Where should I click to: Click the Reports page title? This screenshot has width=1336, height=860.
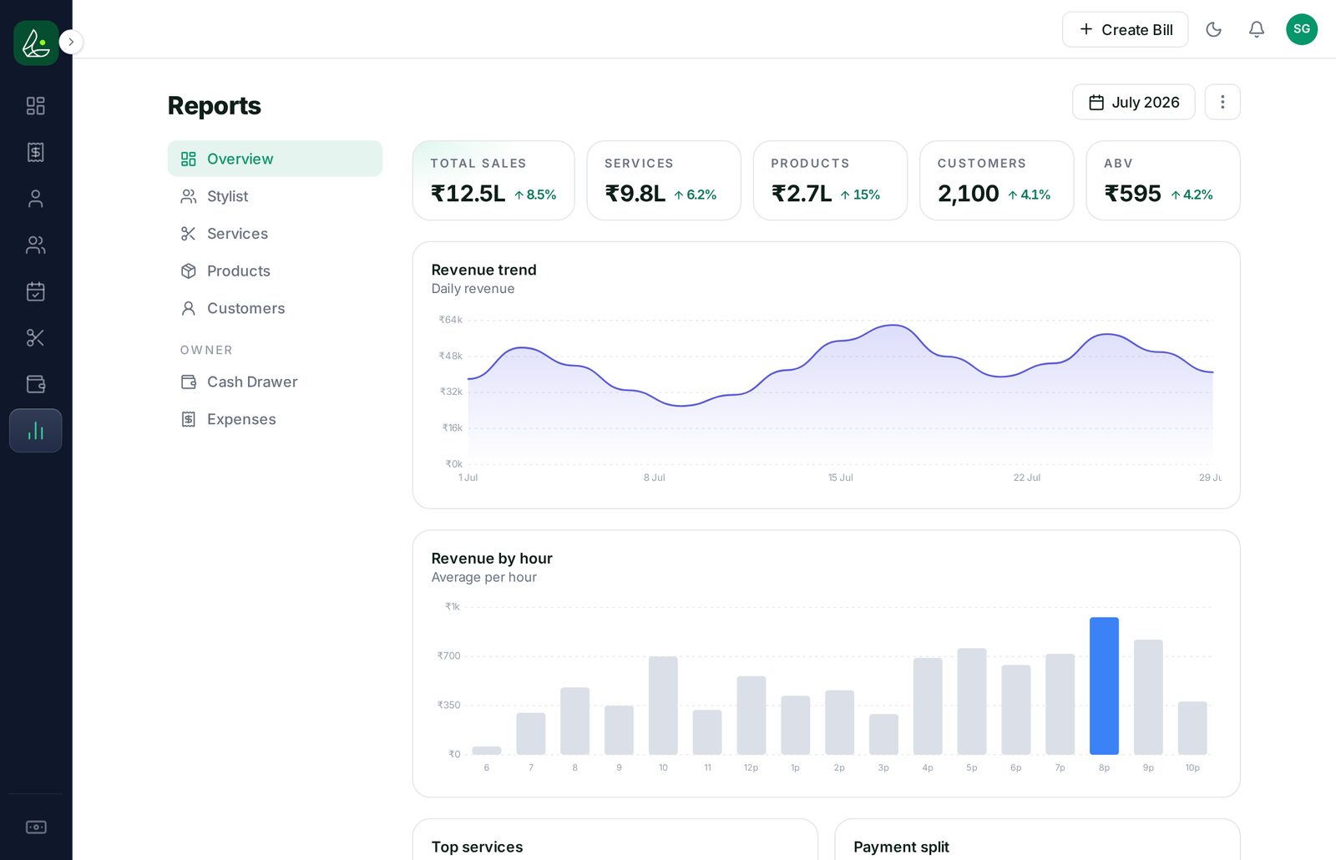215,106
